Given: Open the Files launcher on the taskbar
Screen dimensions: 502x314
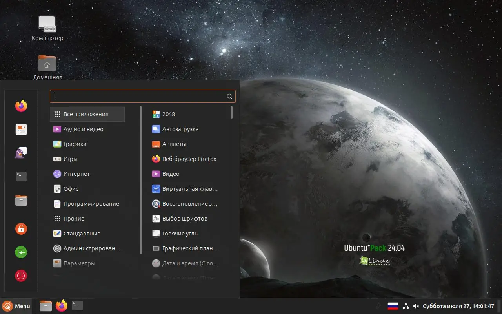Looking at the screenshot, I should [46, 306].
